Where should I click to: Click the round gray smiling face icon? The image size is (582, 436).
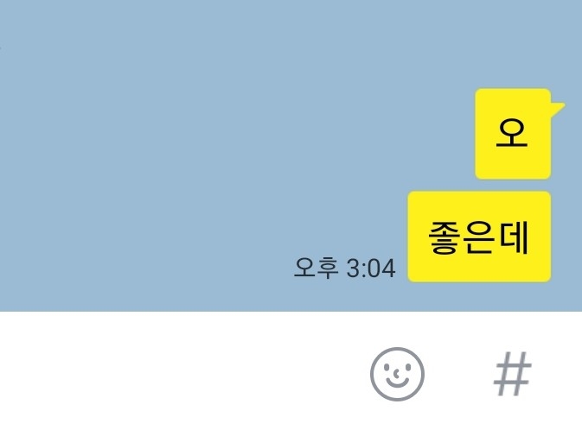pyautogui.click(x=397, y=374)
